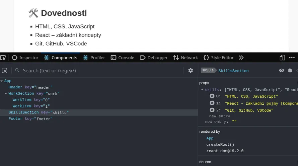Show more DevTools tabs via double chevron
This screenshot has height=166, width=298.
[x=241, y=58]
